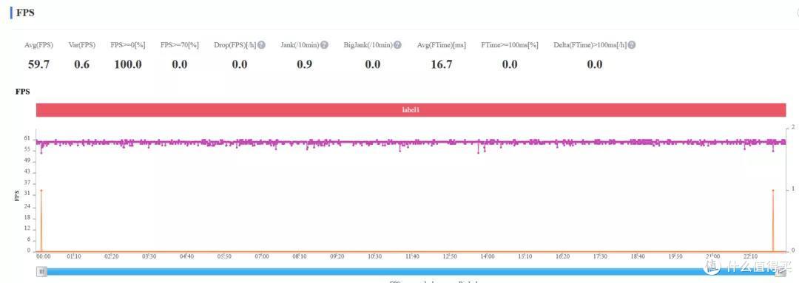Click the 00:00 time axis label

pyautogui.click(x=44, y=256)
